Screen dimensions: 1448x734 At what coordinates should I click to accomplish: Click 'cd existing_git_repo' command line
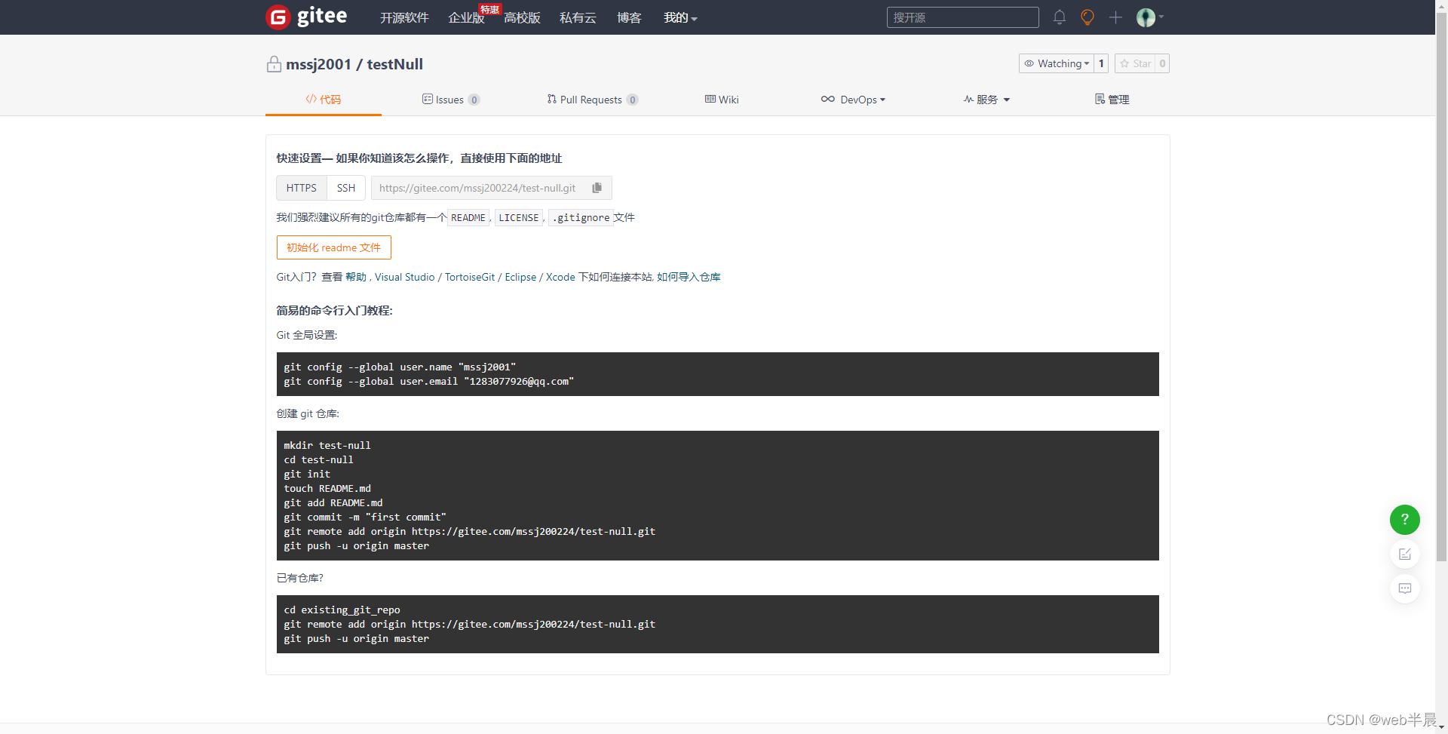[x=342, y=610]
